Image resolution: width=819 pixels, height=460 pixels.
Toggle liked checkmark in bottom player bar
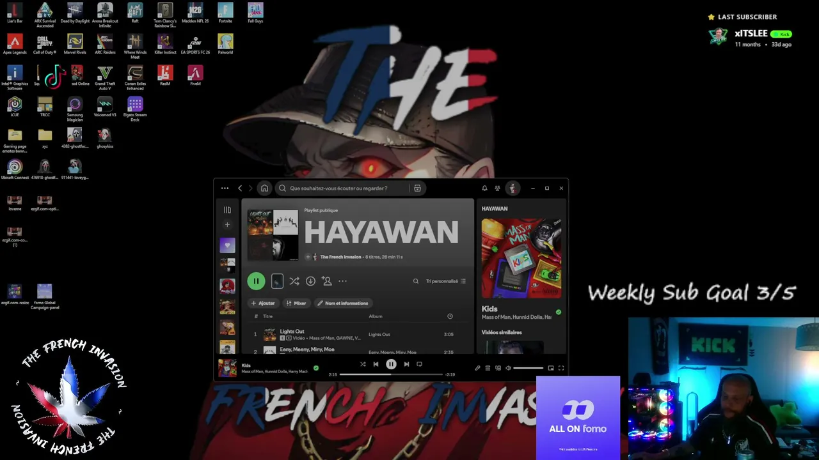tap(316, 368)
